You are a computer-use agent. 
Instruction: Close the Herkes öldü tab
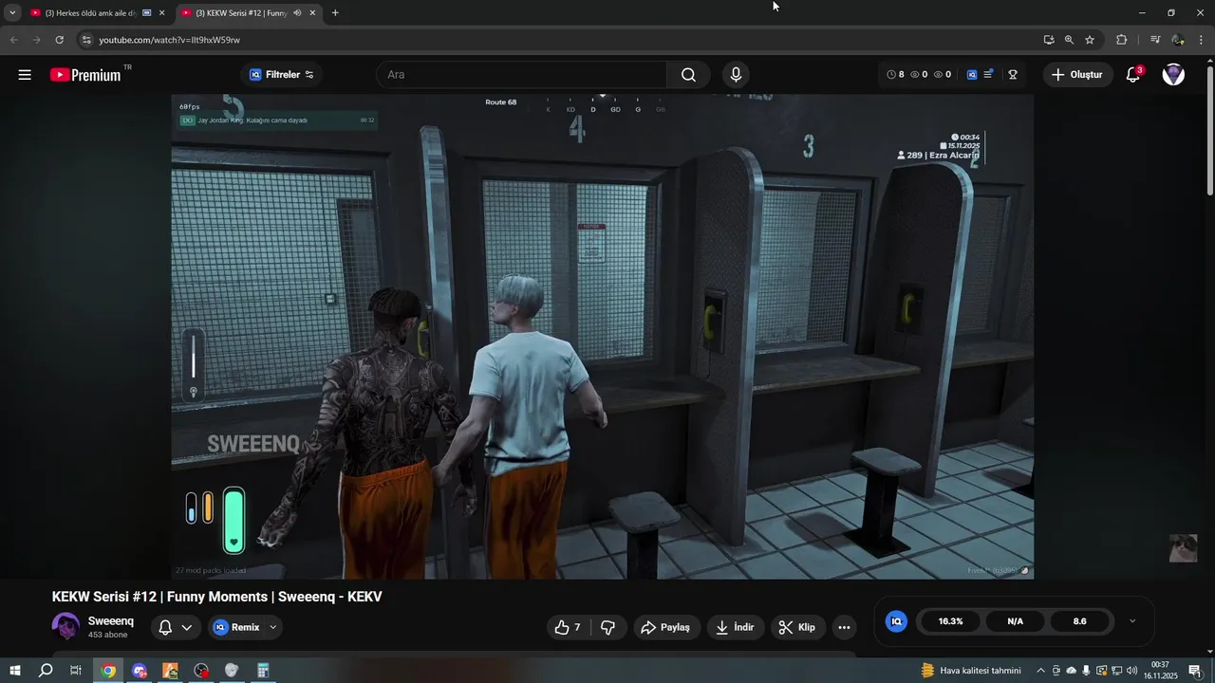point(161,13)
